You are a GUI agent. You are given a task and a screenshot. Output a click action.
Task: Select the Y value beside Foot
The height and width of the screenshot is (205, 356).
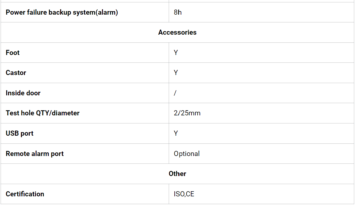pos(176,53)
